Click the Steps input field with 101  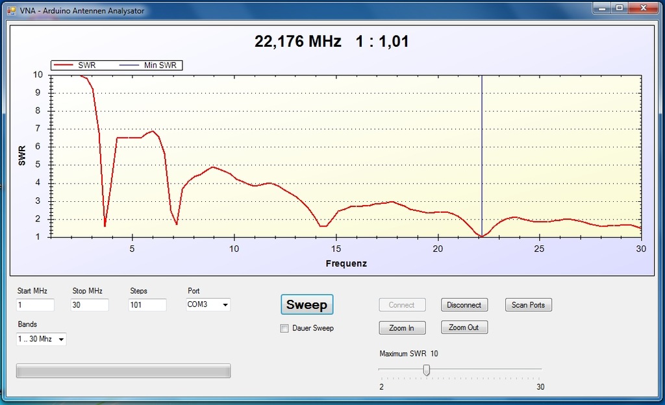click(147, 305)
